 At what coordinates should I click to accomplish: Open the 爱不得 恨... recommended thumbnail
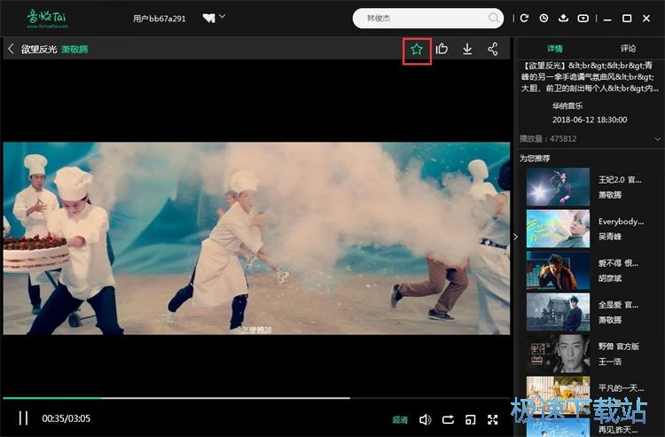tap(558, 270)
